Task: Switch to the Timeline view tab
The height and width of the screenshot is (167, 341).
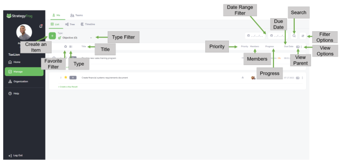Action: [x=88, y=24]
